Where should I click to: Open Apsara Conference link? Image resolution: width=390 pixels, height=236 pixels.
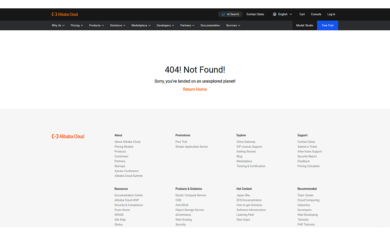[127, 171]
